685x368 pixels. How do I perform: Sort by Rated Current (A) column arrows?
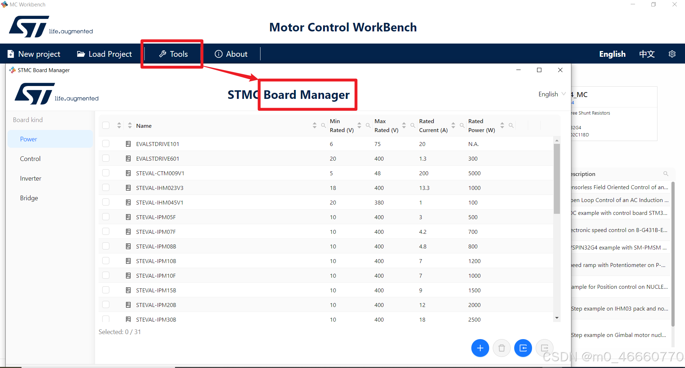453,125
